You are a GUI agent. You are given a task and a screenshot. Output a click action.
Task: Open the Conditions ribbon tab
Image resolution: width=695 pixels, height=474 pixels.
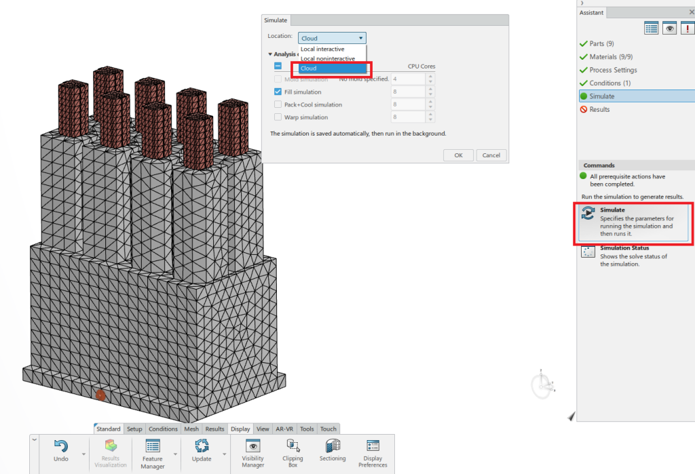tap(163, 429)
